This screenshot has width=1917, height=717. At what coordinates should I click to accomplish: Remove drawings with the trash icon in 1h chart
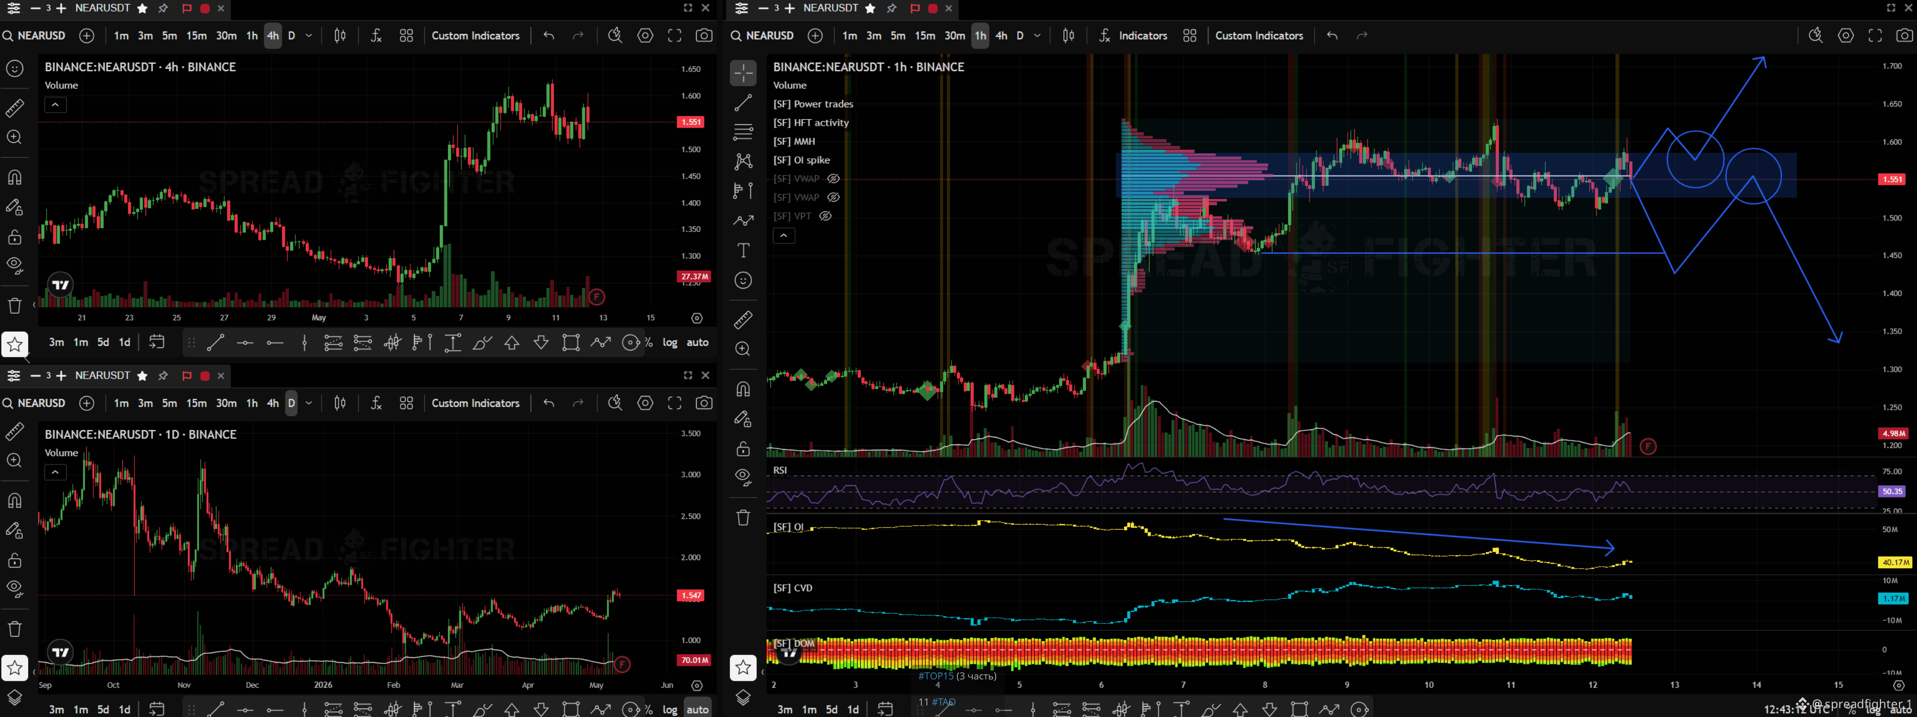tap(743, 518)
